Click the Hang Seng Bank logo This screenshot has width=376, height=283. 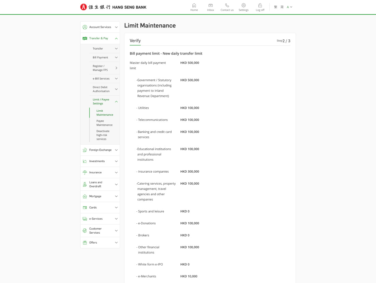[x=113, y=7]
